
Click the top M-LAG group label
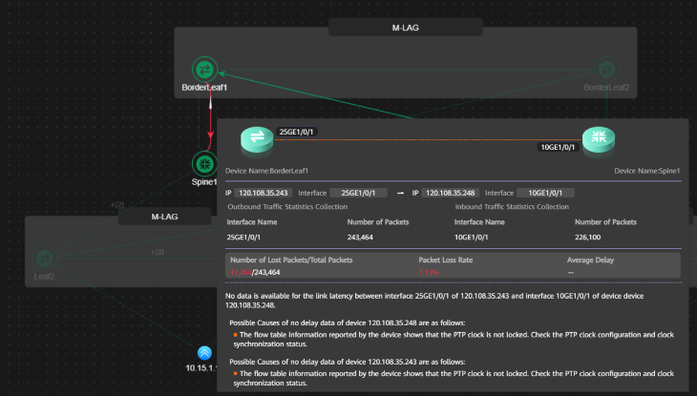[x=406, y=28]
